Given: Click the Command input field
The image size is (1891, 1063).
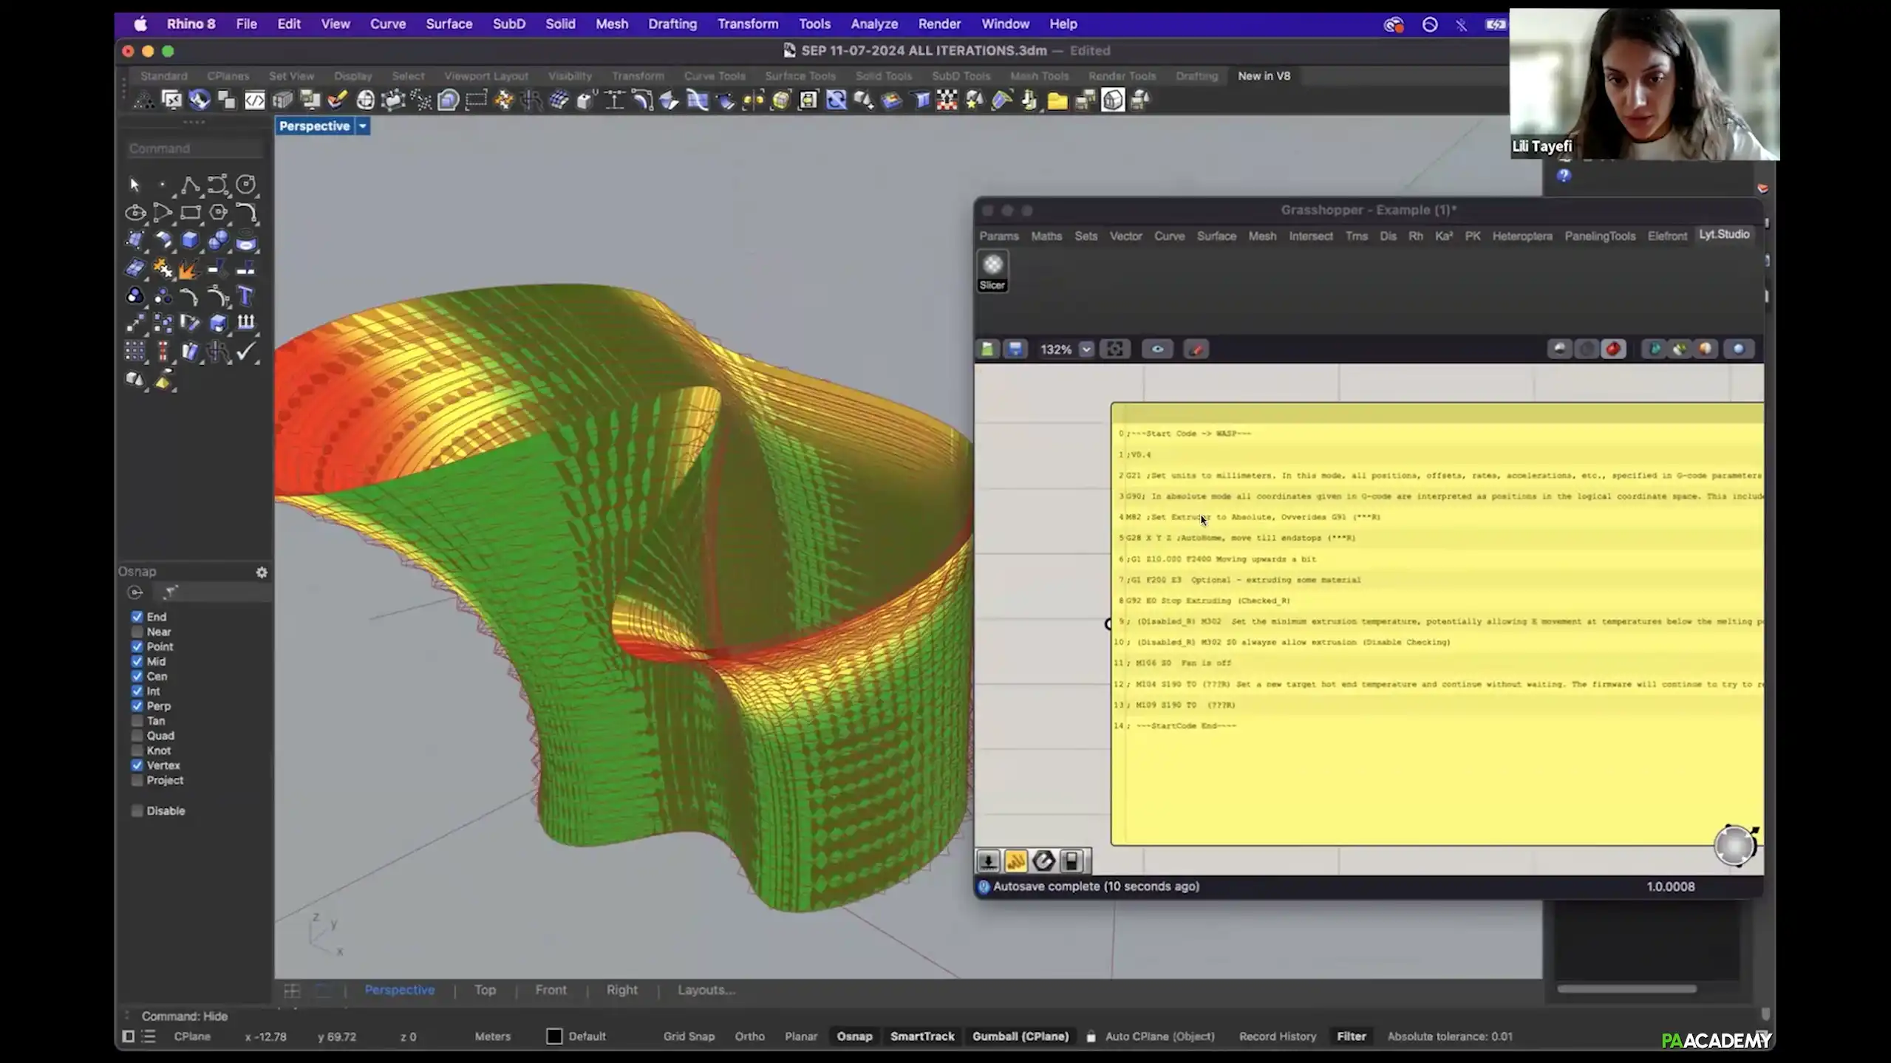Looking at the screenshot, I should pyautogui.click(x=194, y=148).
